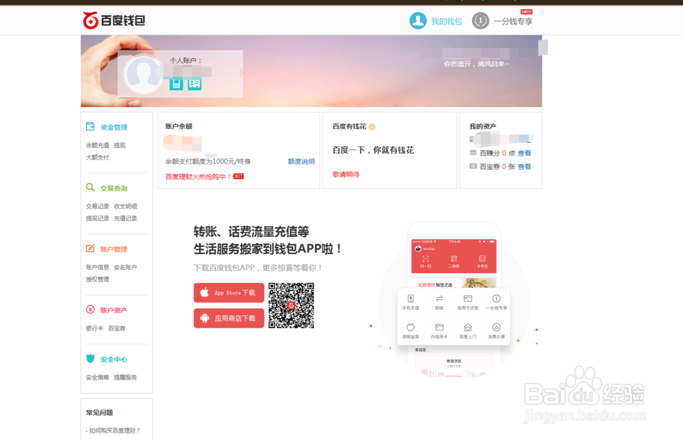Open 交易记录 in the sidebar
683x439 pixels.
98,206
